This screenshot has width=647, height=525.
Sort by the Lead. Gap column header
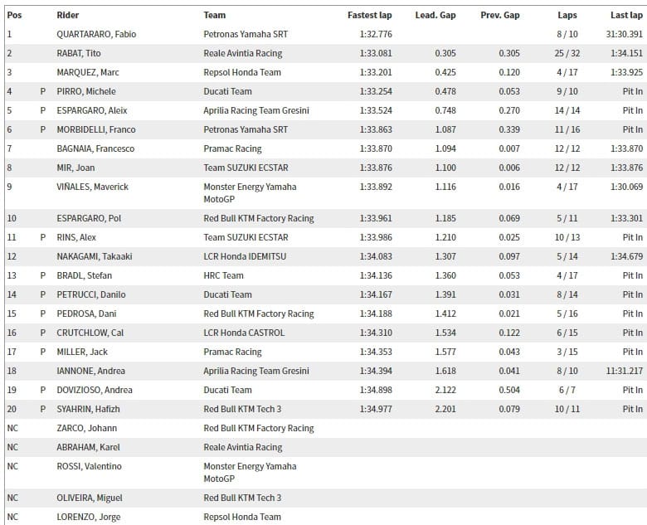[435, 15]
